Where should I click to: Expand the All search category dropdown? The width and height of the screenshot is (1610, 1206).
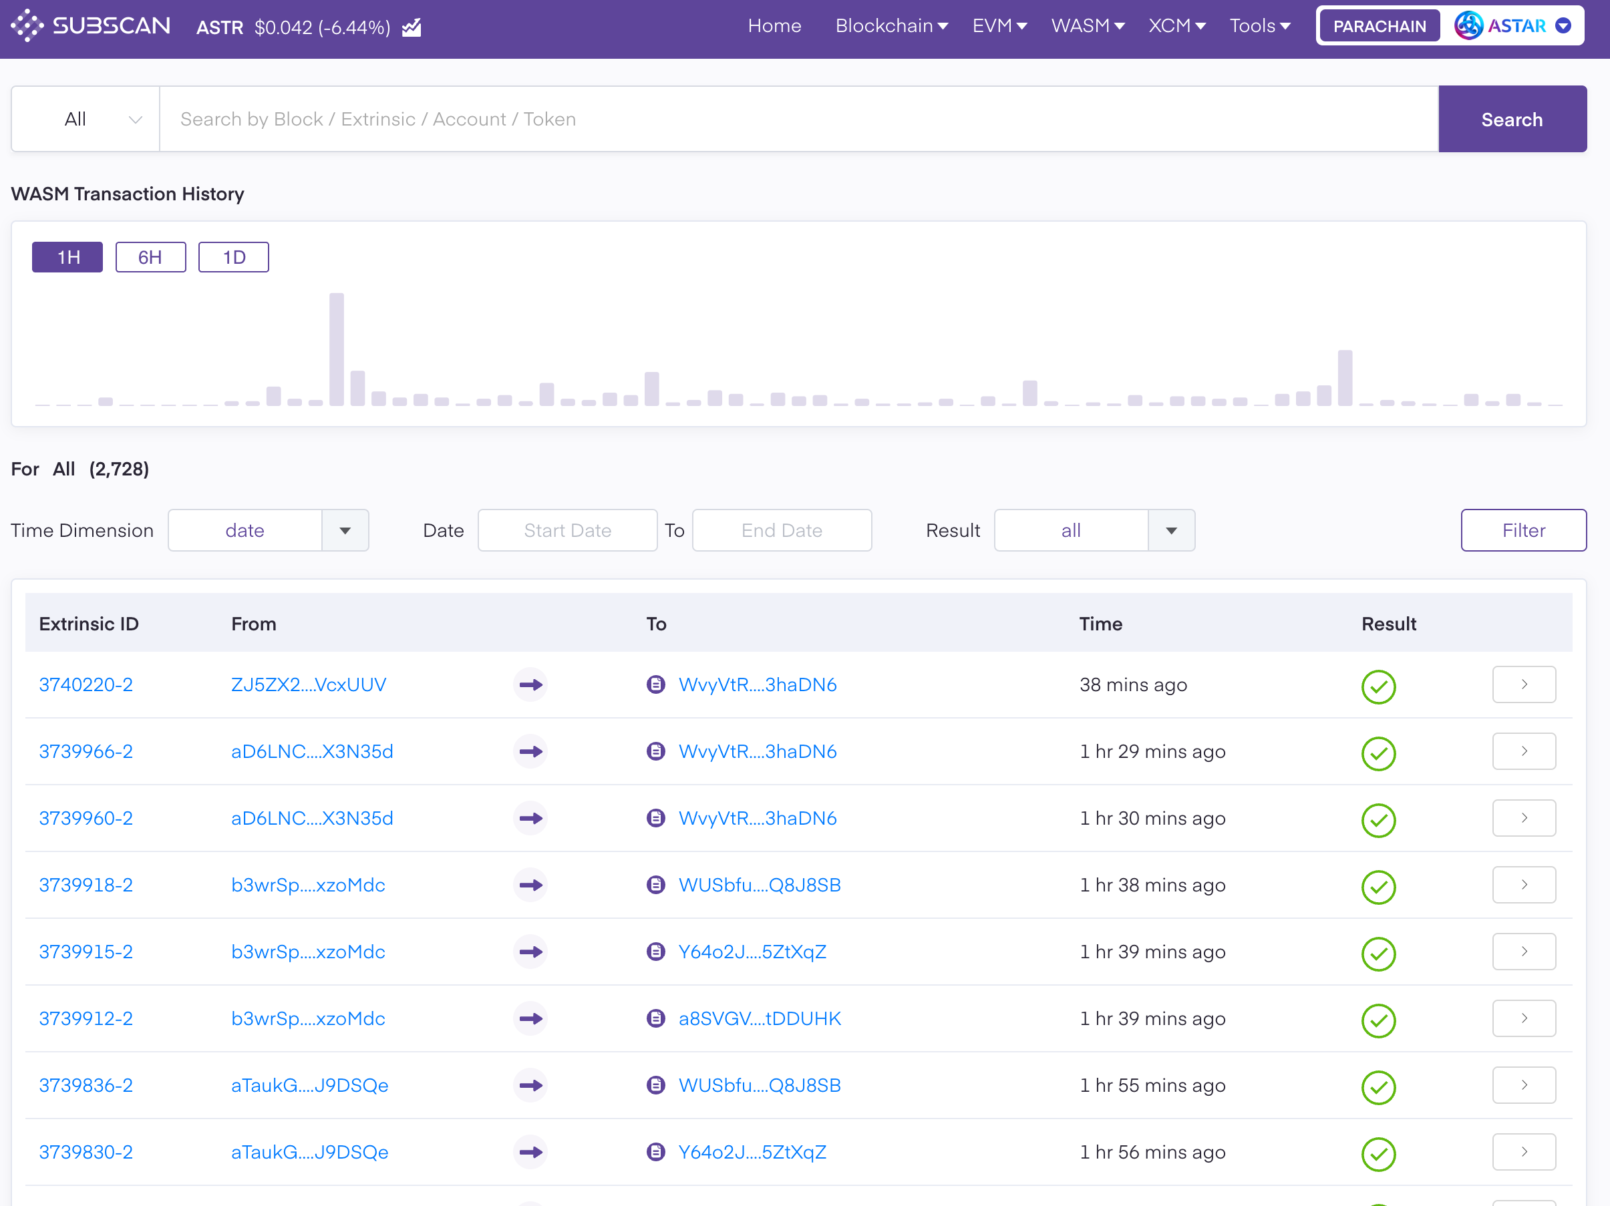point(86,120)
